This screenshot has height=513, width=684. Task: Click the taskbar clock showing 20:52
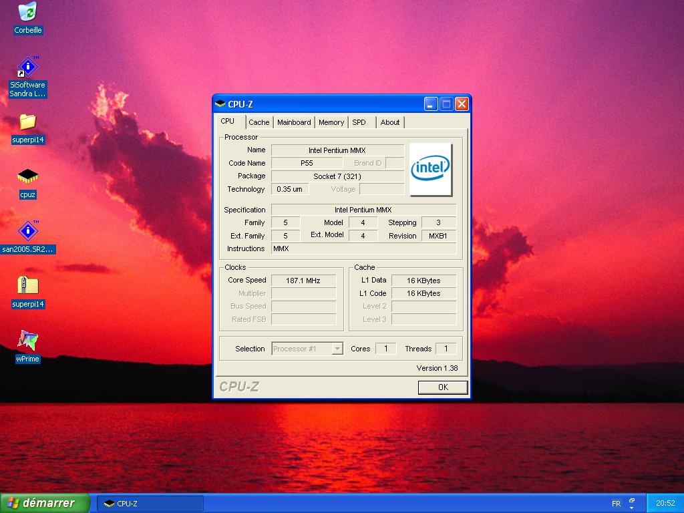tap(665, 504)
